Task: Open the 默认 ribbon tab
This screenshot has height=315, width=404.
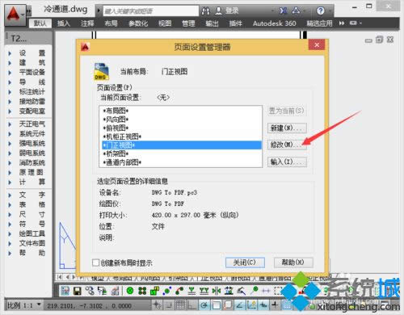Action: pos(40,23)
